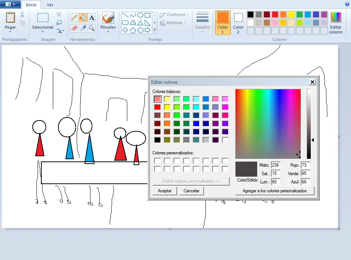351x260 pixels.
Task: Click the Matiz hue value field
Action: point(275,165)
